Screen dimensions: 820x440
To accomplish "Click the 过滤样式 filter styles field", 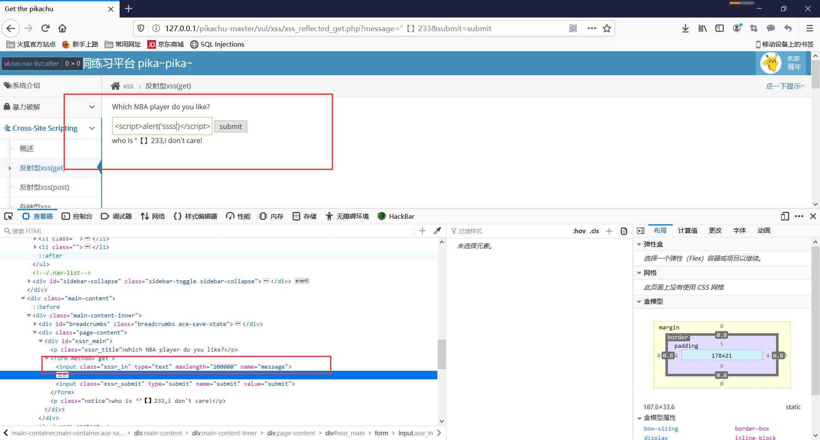I will tap(508, 231).
